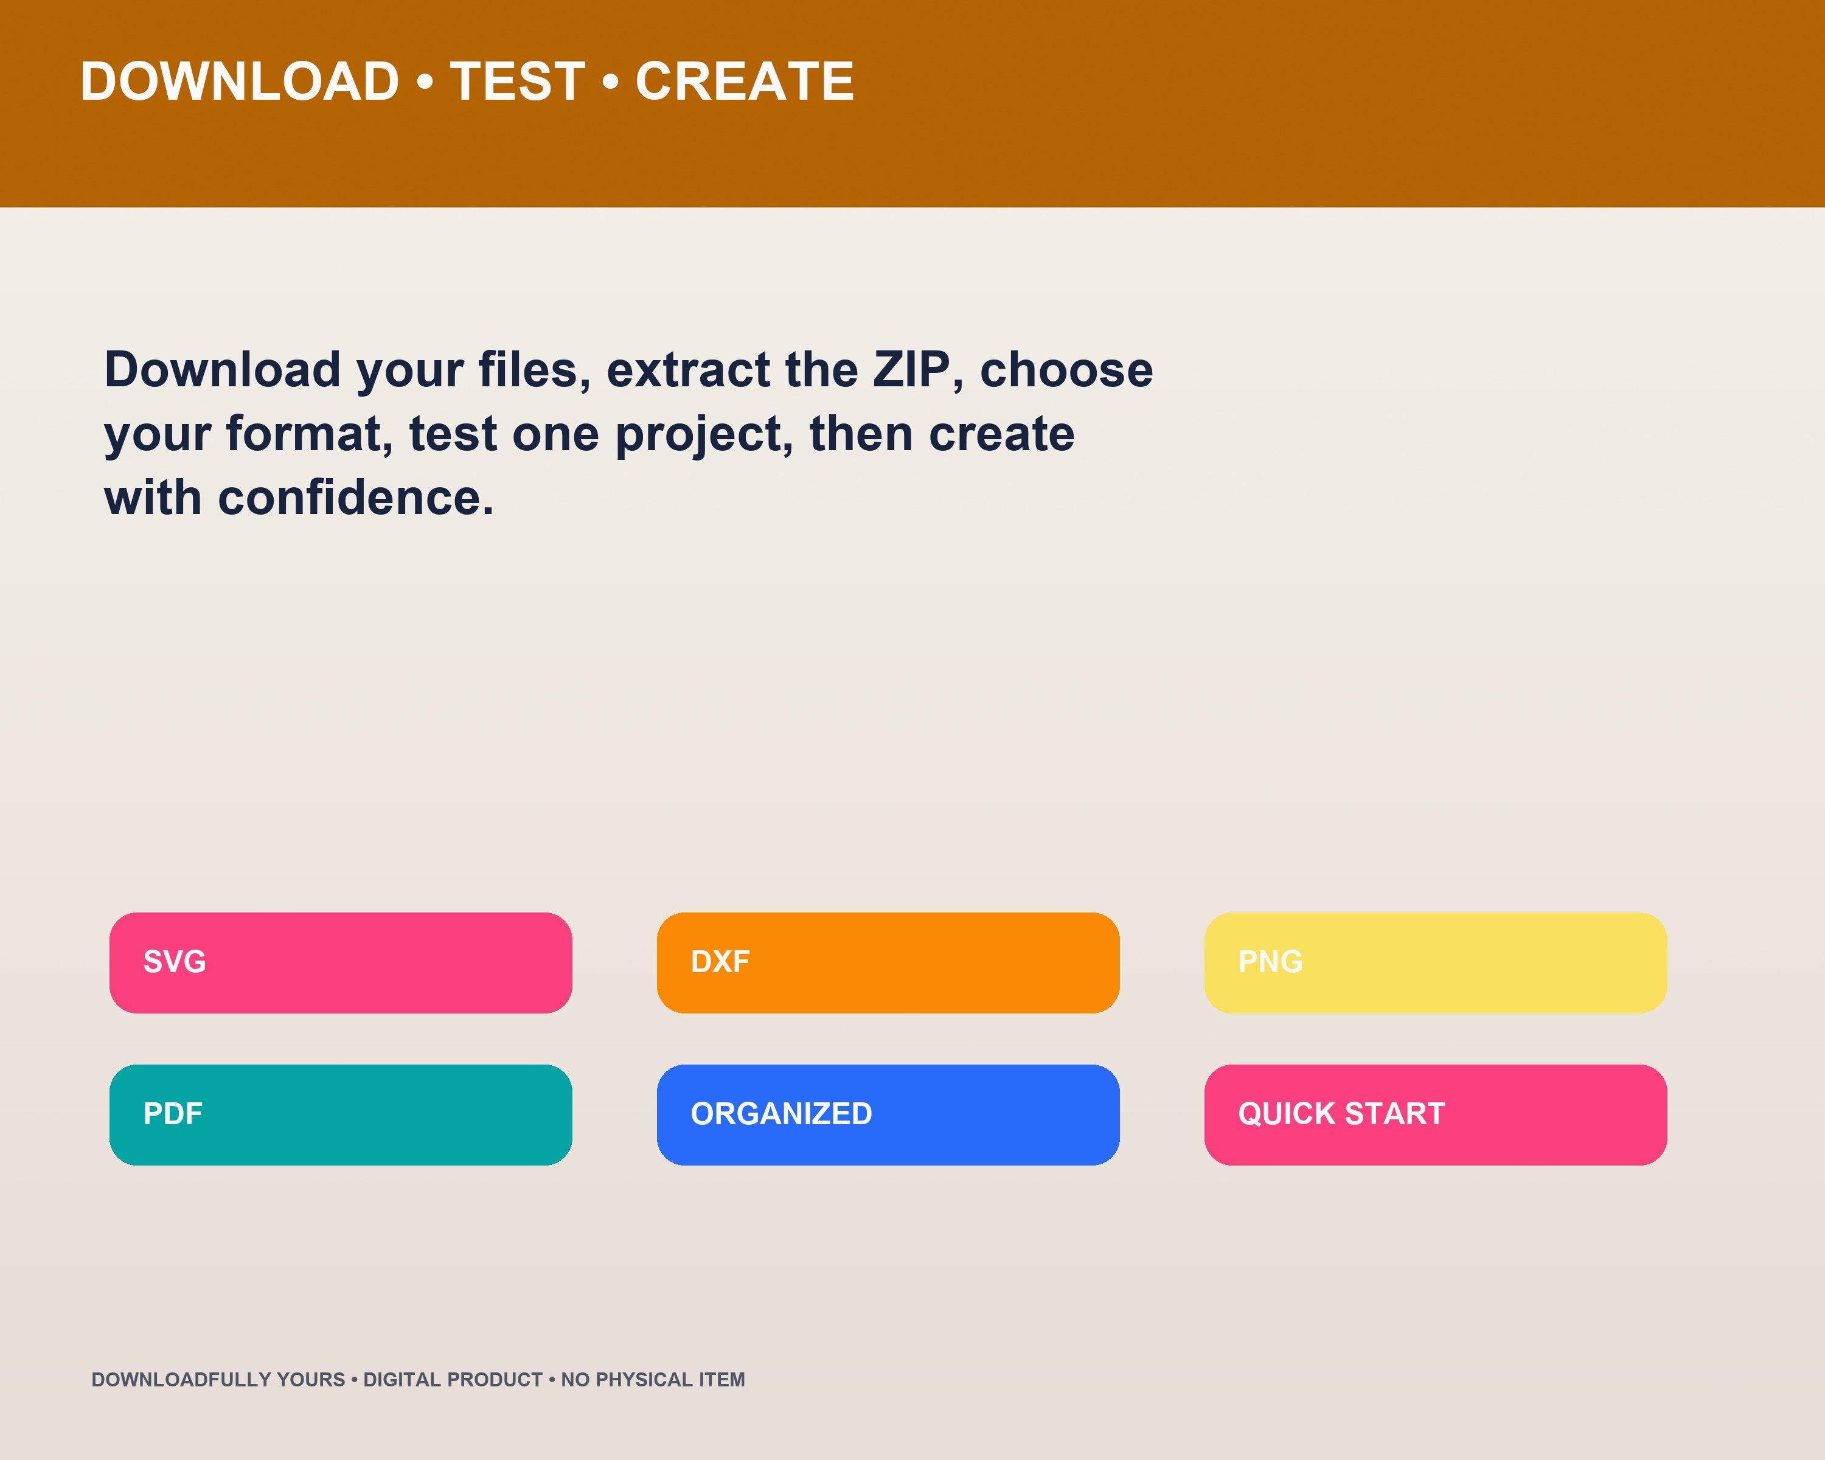Image resolution: width=1825 pixels, height=1460 pixels.
Task: Click the second bullet separator in header
Action: [x=610, y=83]
